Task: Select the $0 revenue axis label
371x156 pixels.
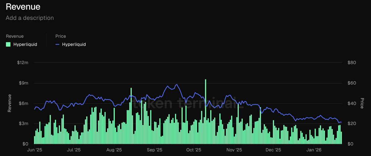Action: [x=25, y=144]
